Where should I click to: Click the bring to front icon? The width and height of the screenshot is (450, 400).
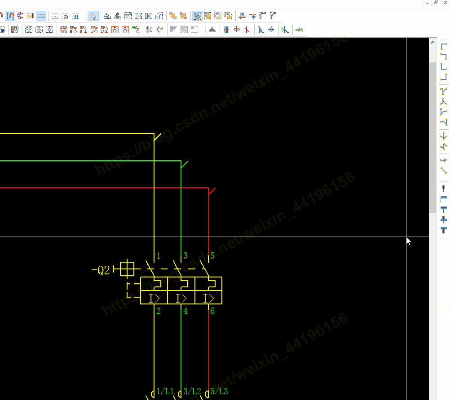click(173, 16)
